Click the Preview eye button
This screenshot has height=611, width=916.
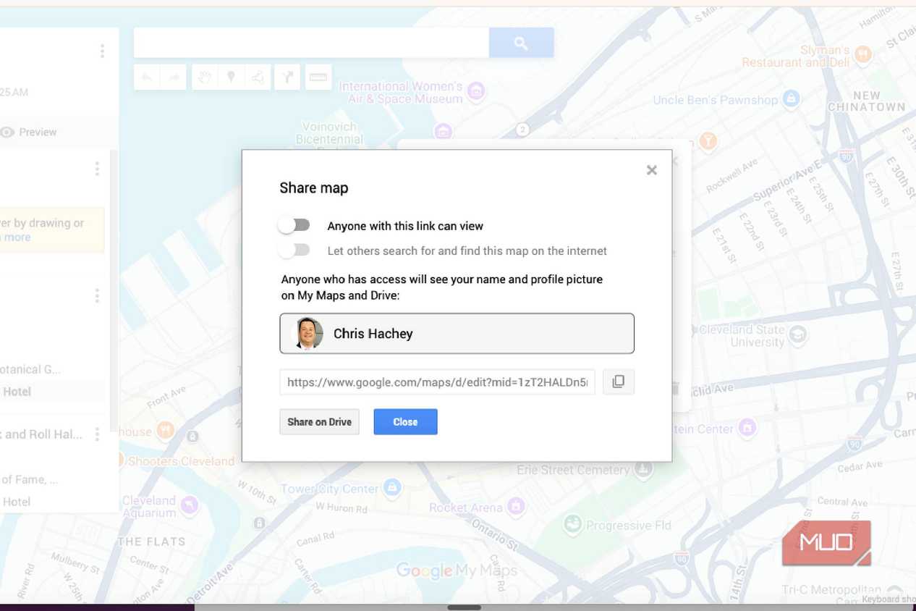pos(29,132)
